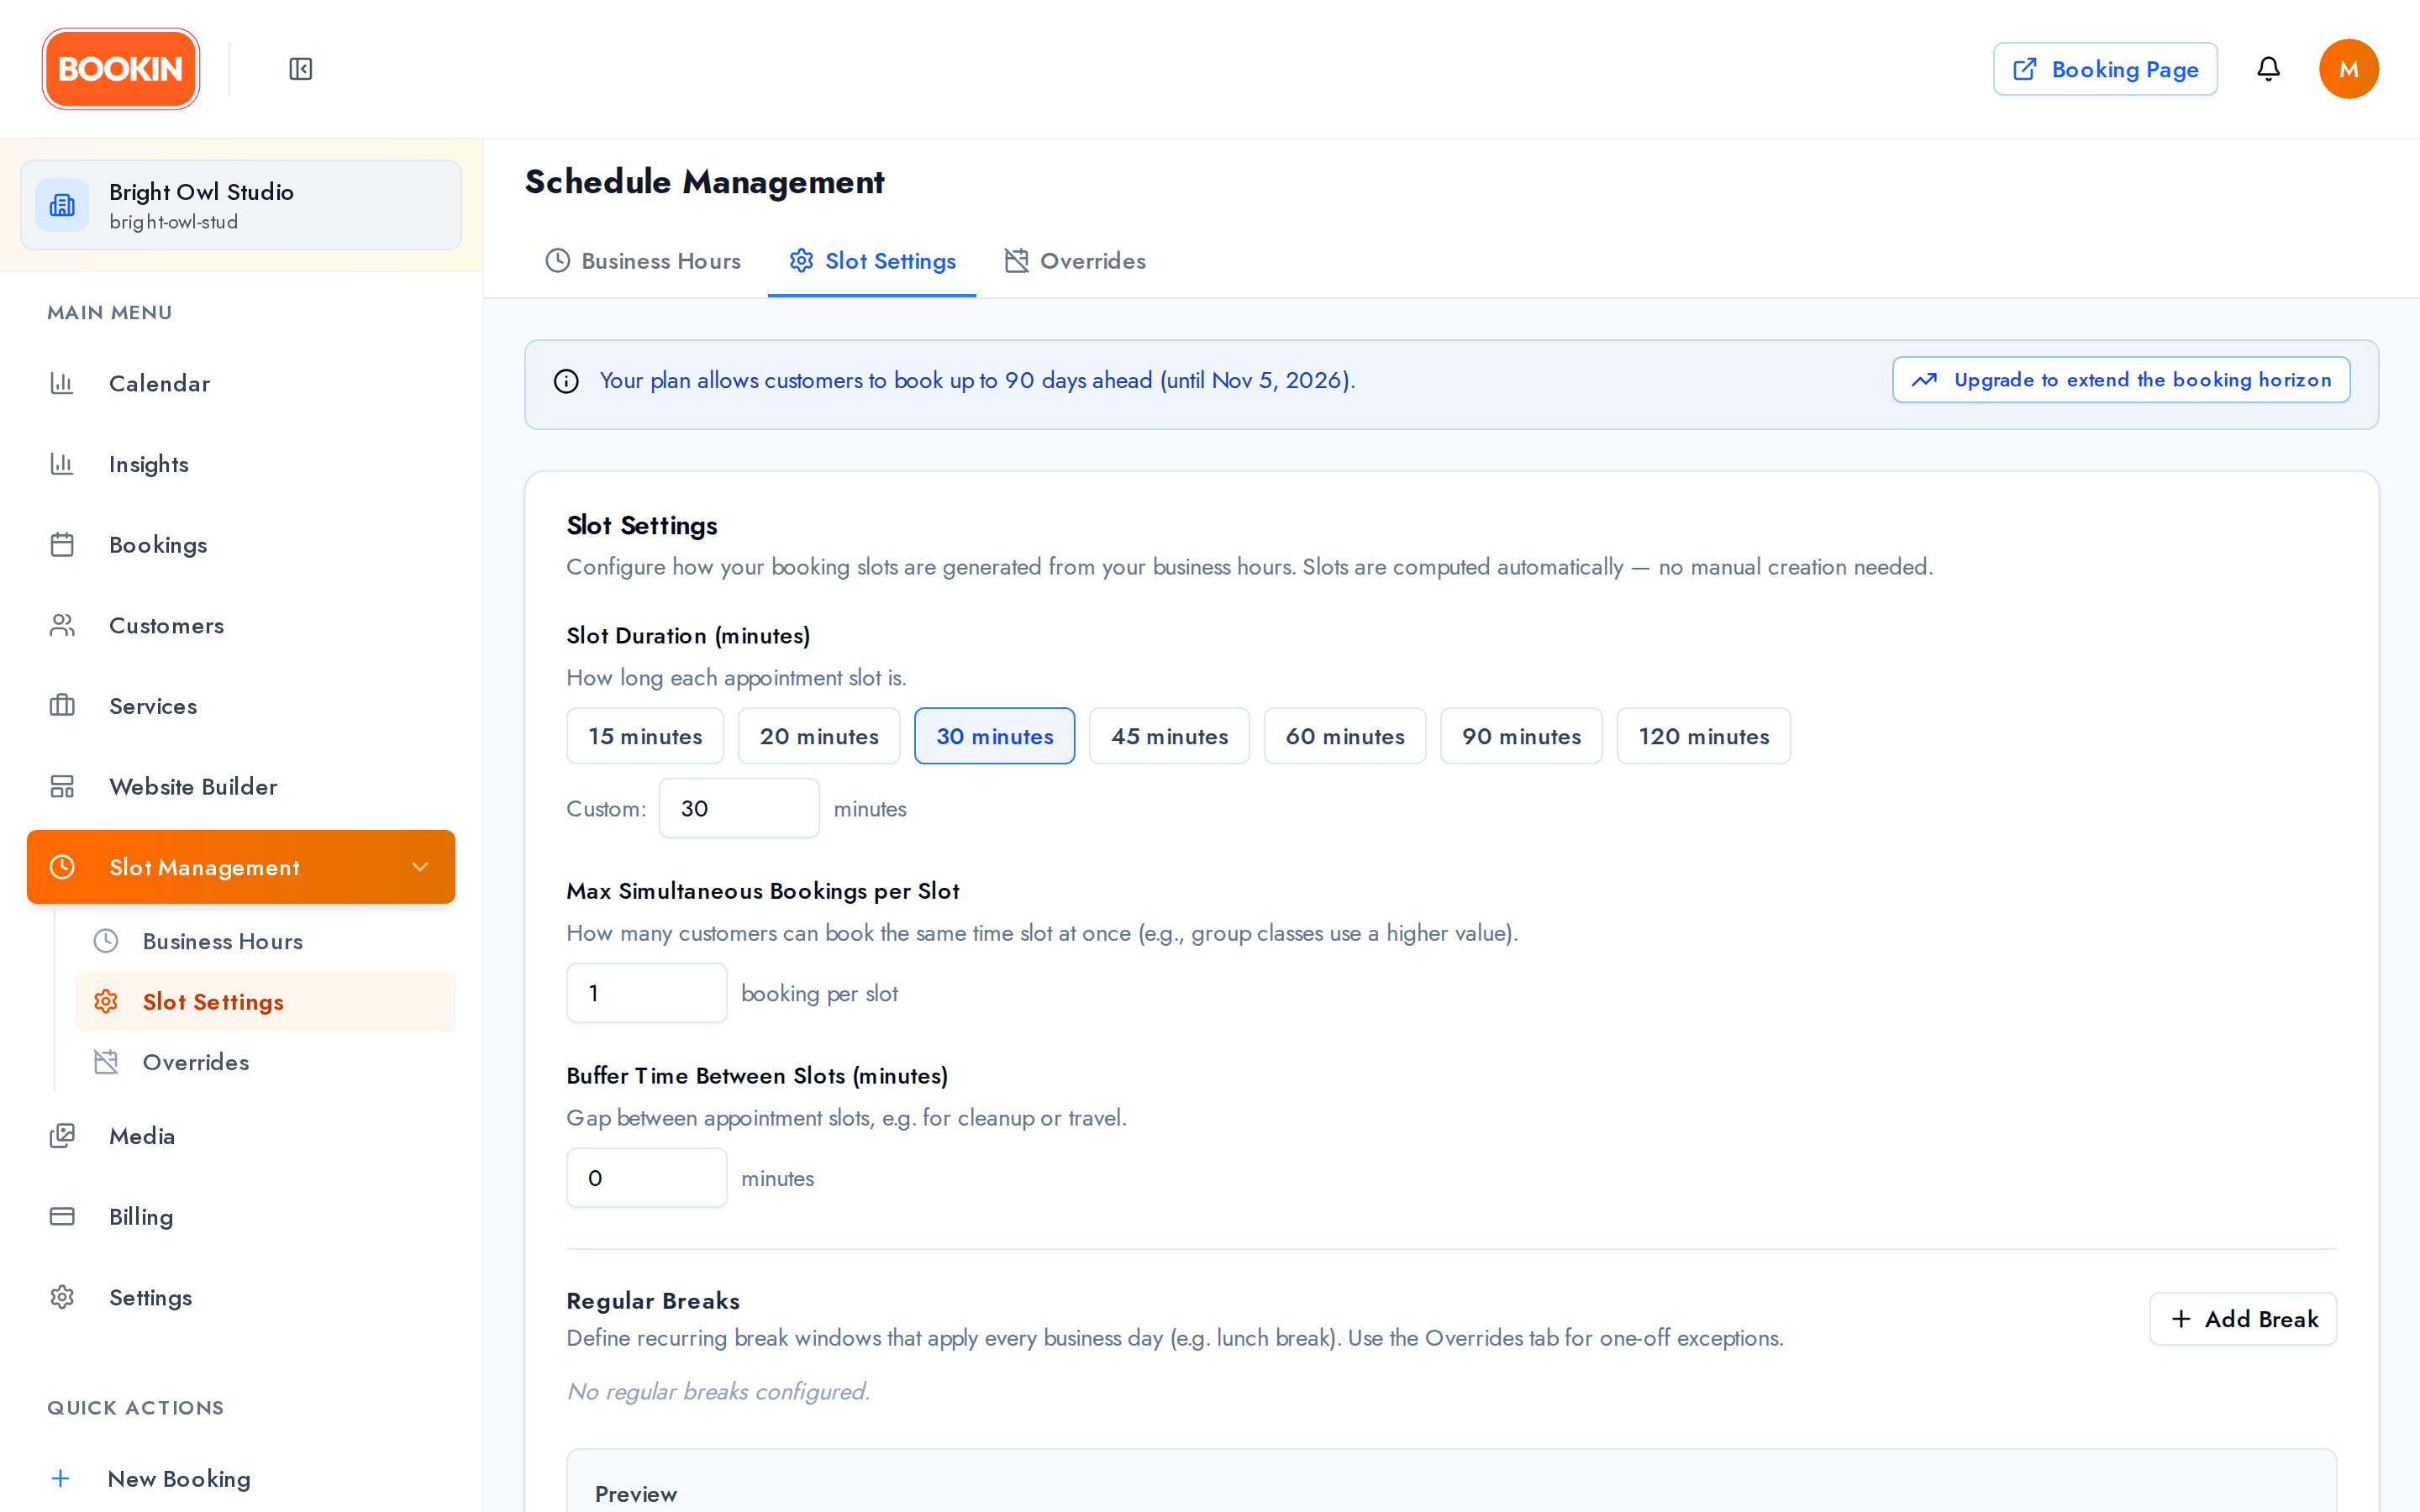Click the Billing card icon
The width and height of the screenshot is (2420, 1512).
click(62, 1217)
